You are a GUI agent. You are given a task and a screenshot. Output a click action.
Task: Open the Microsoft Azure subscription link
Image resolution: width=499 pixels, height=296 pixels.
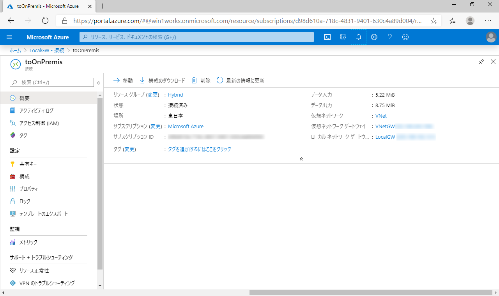(186, 126)
